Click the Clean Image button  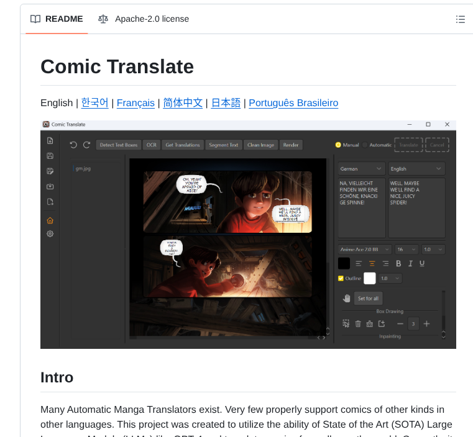pos(260,145)
